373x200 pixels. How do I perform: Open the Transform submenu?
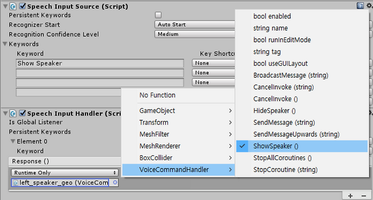pyautogui.click(x=178, y=122)
